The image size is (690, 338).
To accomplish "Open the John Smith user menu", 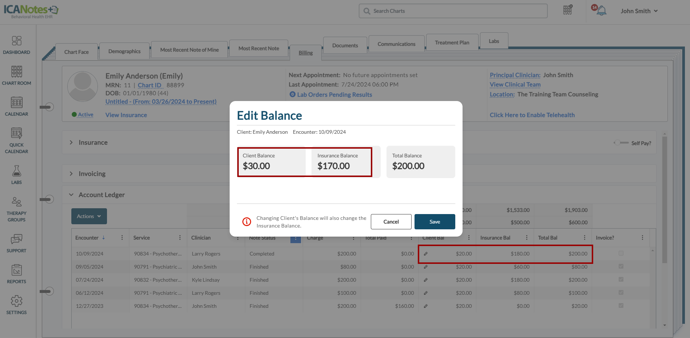I will pyautogui.click(x=639, y=11).
